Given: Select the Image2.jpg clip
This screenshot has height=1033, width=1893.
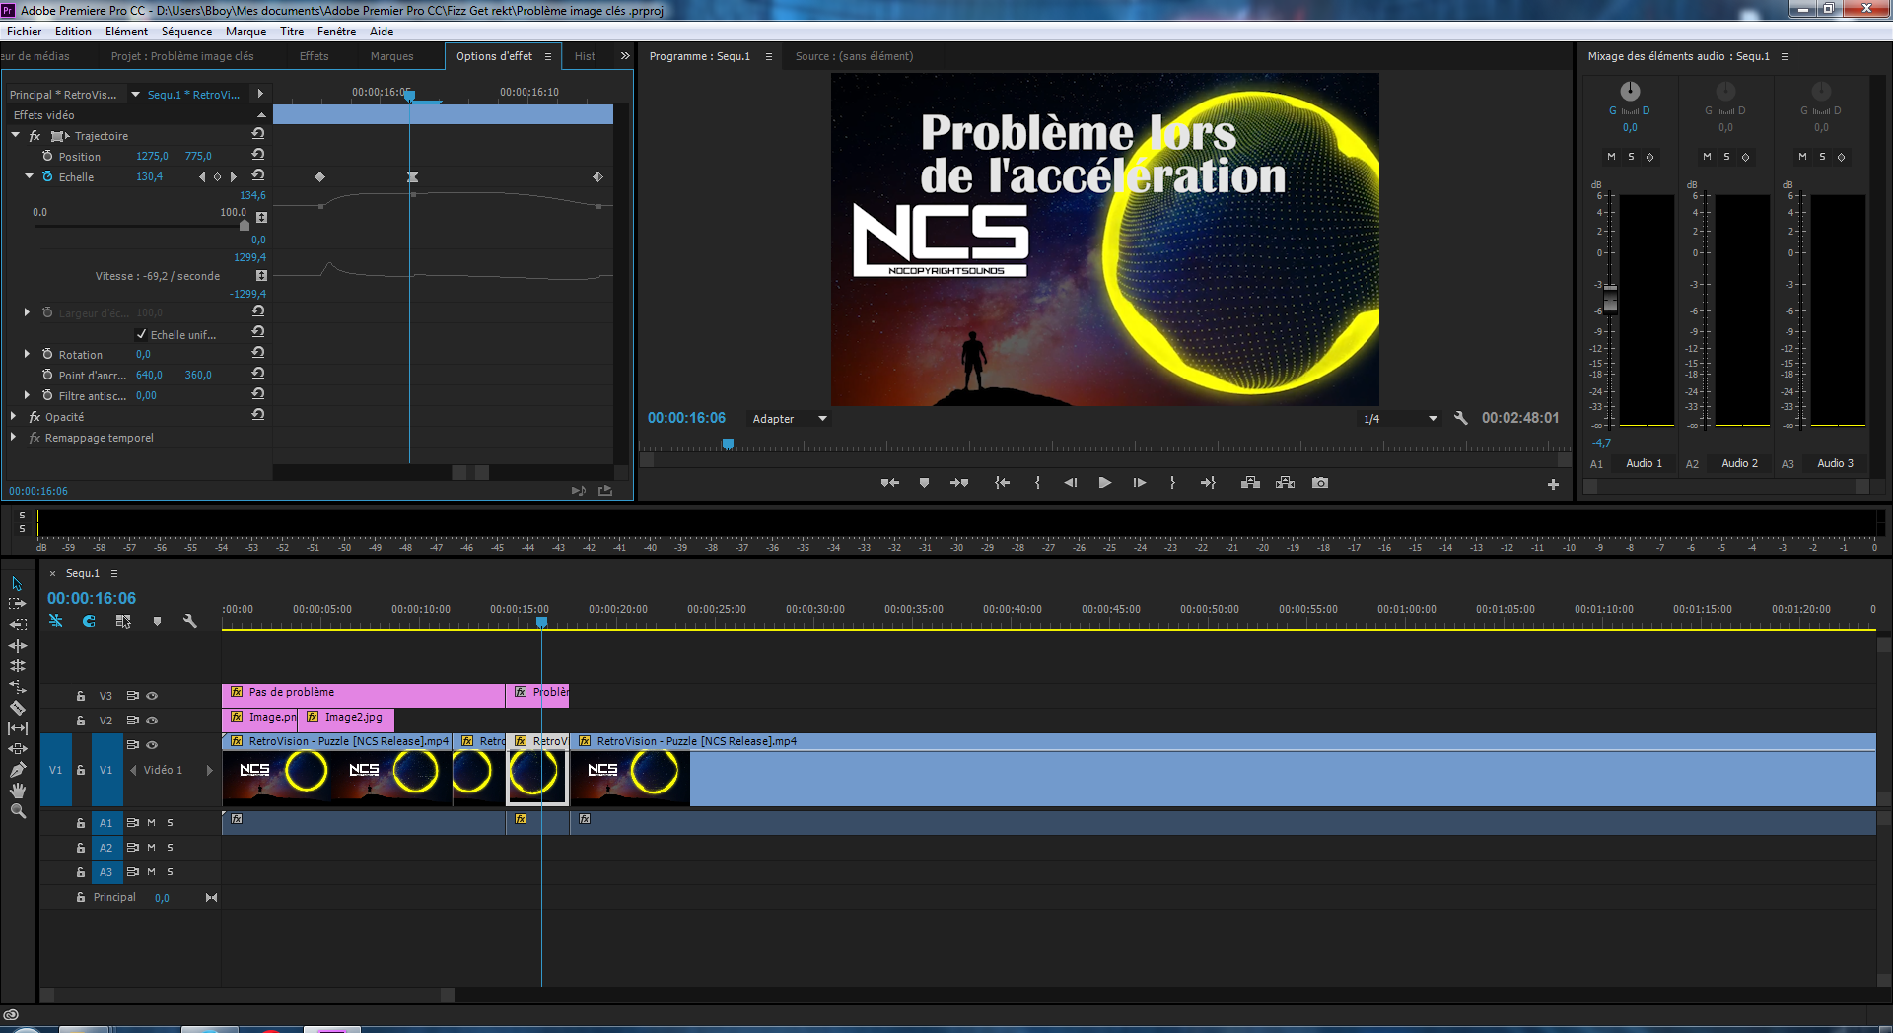Looking at the screenshot, I should click(x=346, y=720).
